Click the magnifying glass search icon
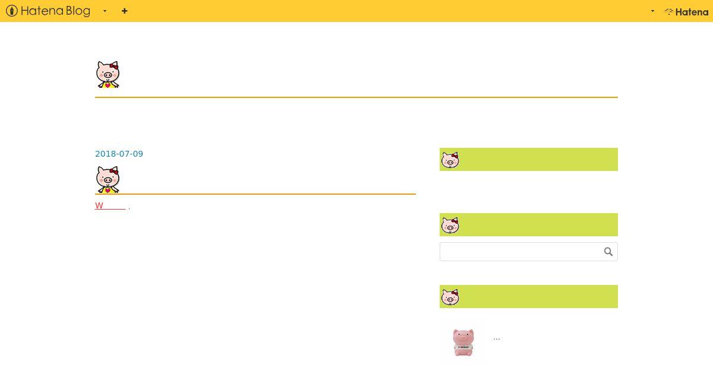 tap(608, 252)
